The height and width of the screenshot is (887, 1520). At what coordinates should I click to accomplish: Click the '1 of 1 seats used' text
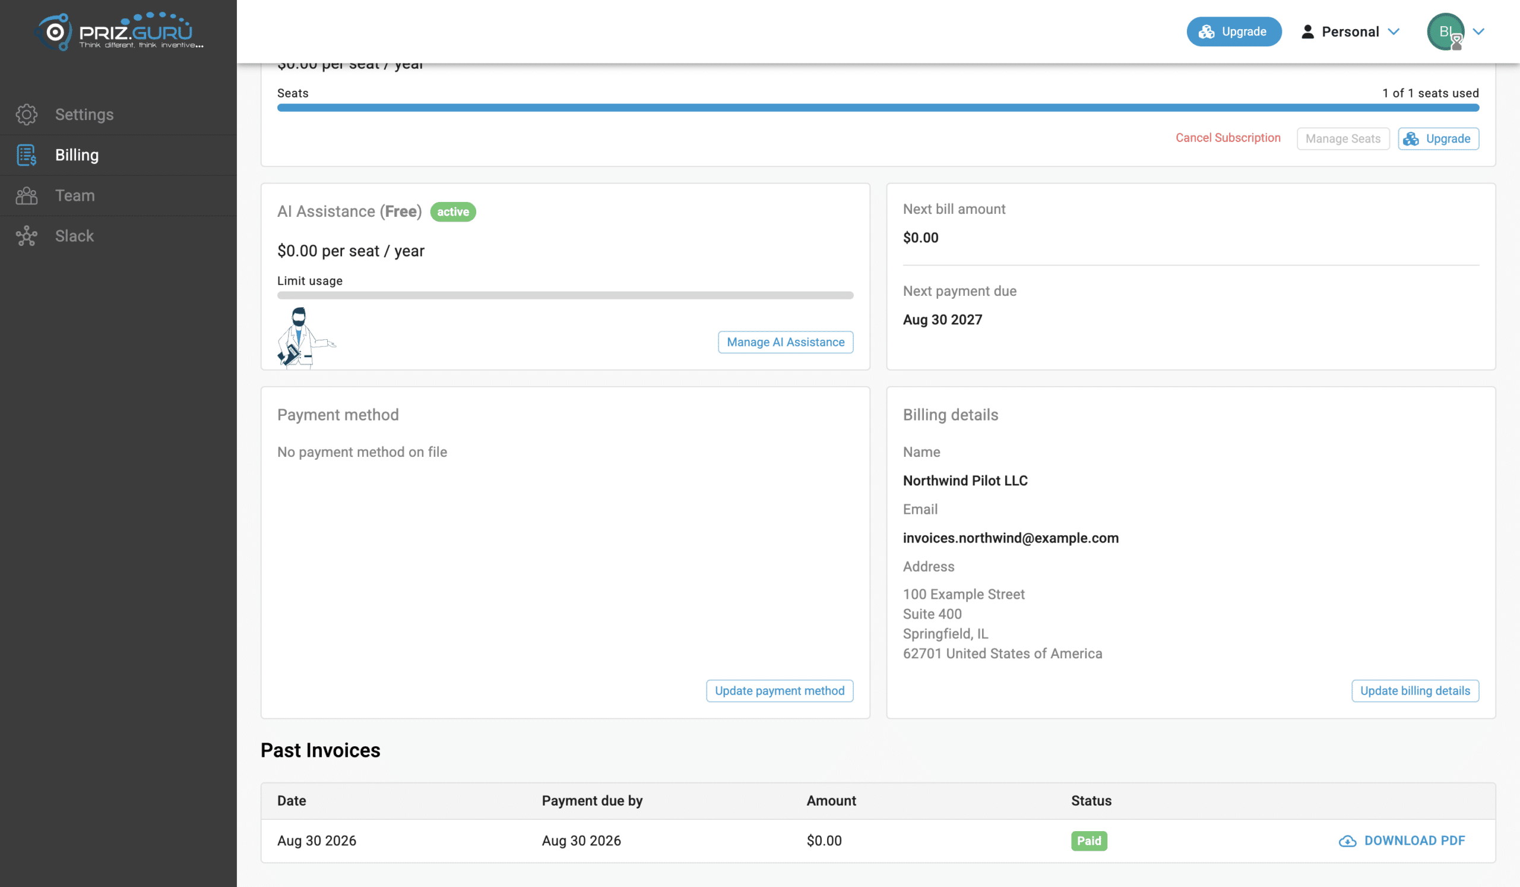(1430, 93)
